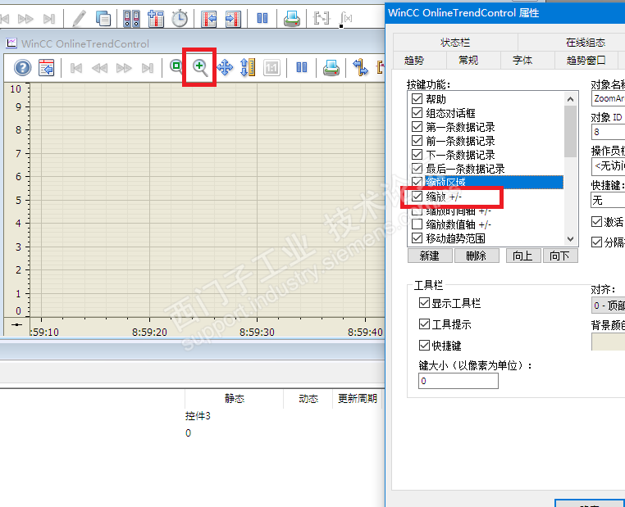Click the stopwatch time range icon
The width and height of the screenshot is (625, 507).
[x=180, y=18]
